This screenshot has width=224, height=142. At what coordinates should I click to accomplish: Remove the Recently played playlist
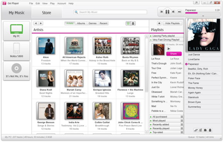point(182,128)
